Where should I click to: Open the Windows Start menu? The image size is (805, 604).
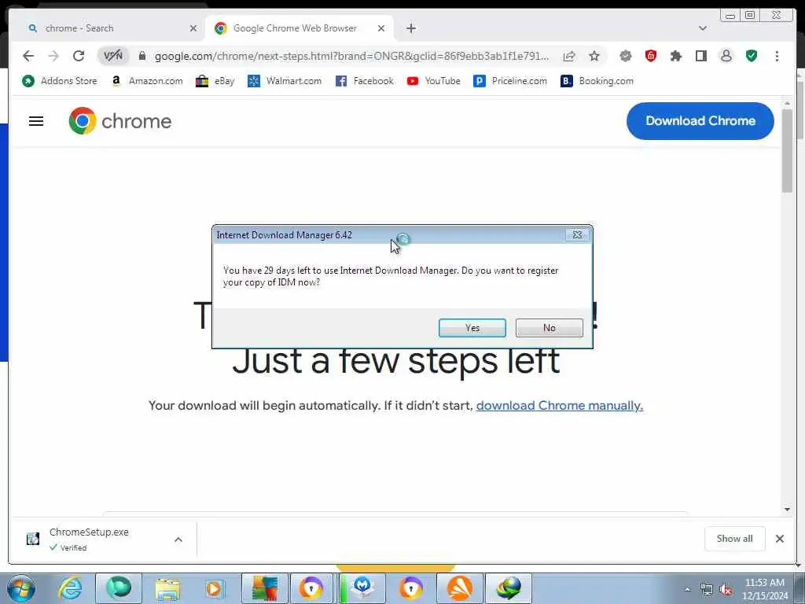pyautogui.click(x=20, y=588)
